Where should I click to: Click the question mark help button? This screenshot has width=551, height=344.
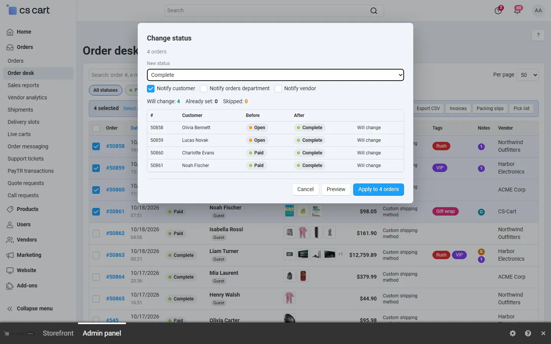[538, 35]
